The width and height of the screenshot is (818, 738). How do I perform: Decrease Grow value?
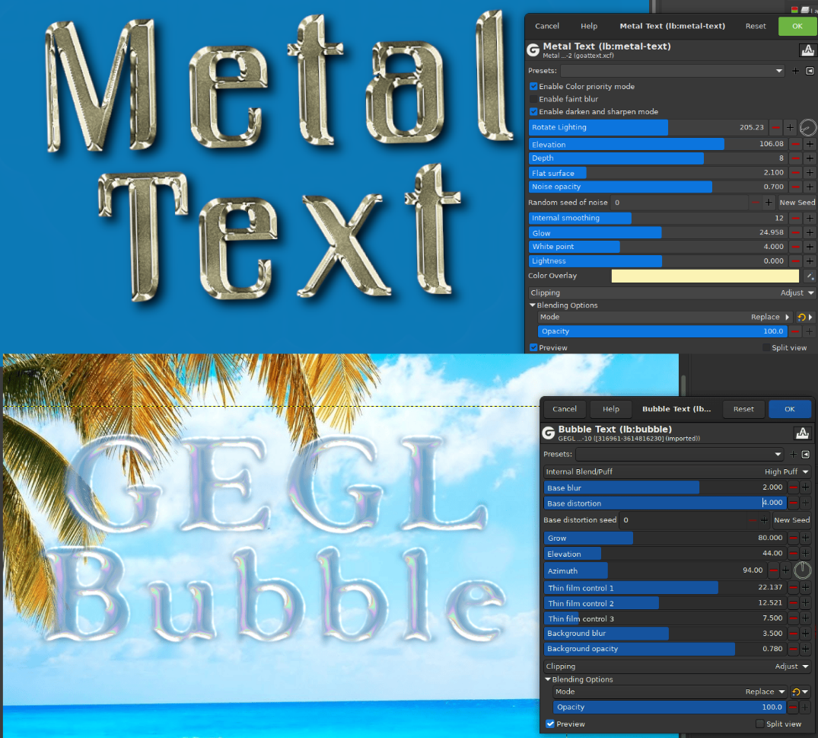pyautogui.click(x=793, y=538)
